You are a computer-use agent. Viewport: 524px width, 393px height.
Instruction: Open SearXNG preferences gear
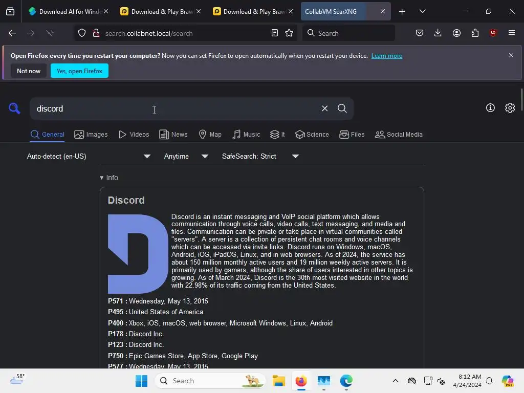tap(510, 107)
